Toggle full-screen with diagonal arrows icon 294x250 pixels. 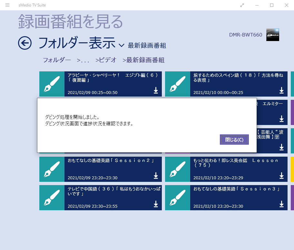242,5
